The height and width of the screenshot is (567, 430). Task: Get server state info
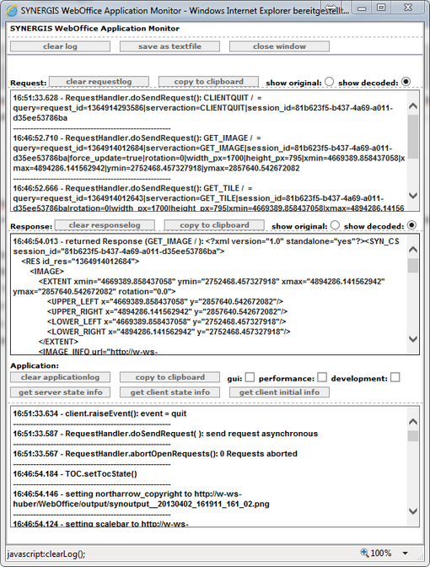pyautogui.click(x=60, y=392)
